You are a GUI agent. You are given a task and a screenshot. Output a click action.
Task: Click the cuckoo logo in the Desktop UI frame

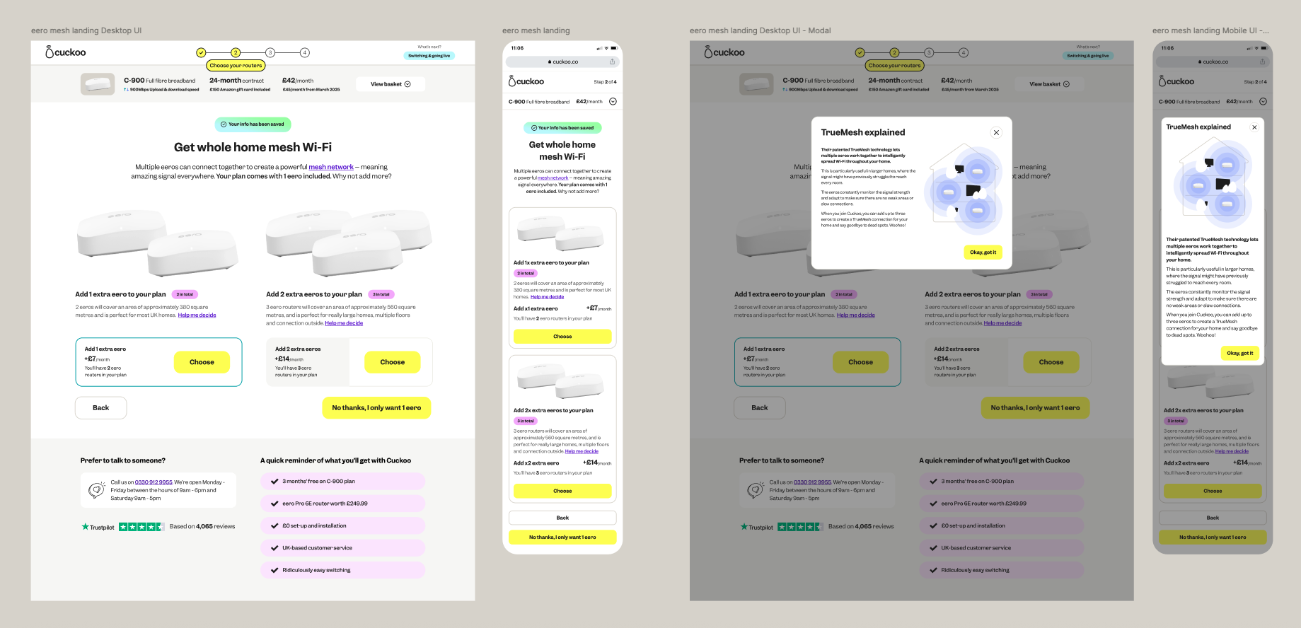66,52
